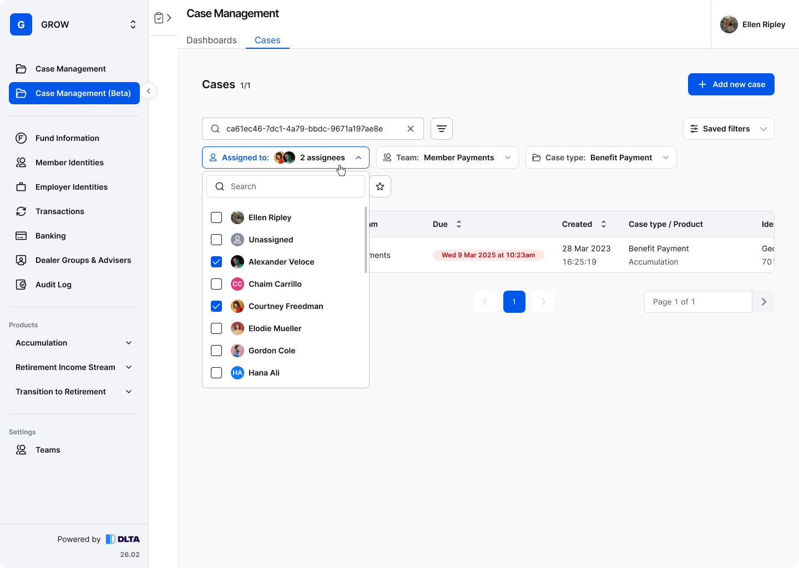Click the assignee search input field

tap(294, 186)
